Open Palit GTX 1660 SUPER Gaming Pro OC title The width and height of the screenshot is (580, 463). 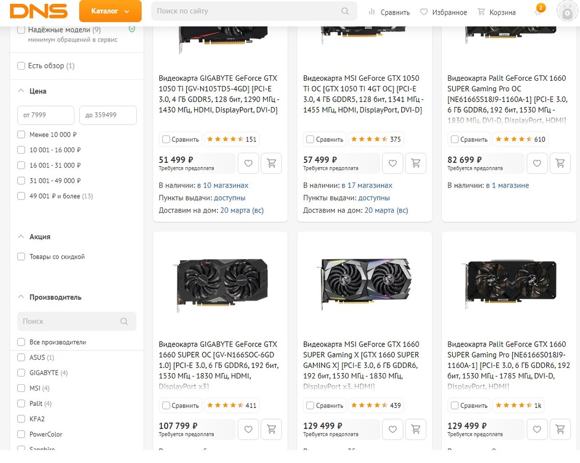[508, 99]
